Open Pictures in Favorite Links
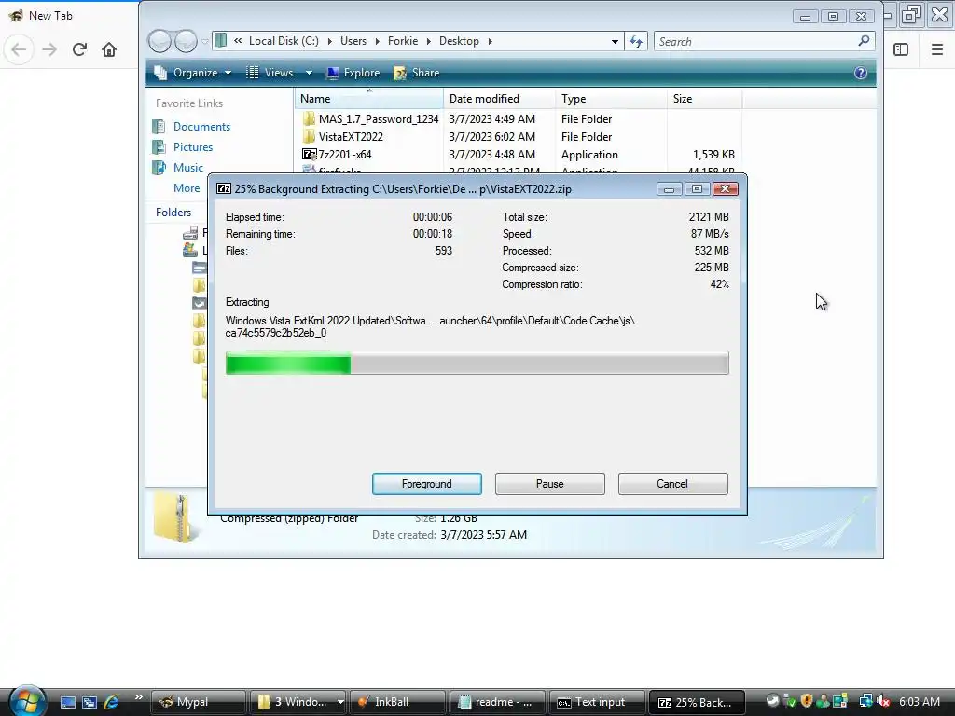Viewport: 955px width, 716px height. [192, 147]
